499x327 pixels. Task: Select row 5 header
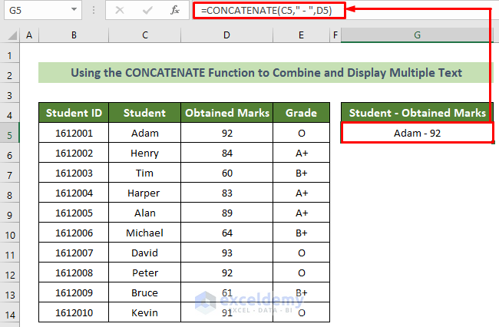pyautogui.click(x=10, y=133)
